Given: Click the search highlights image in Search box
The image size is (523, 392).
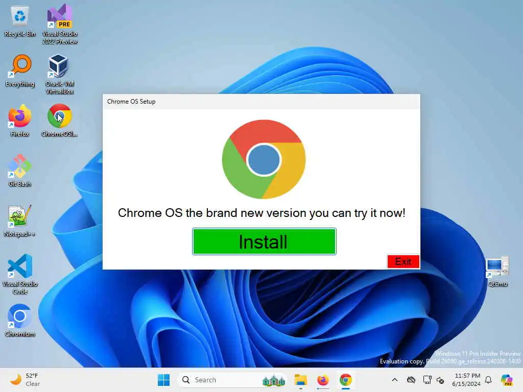Looking at the screenshot, I should click(x=274, y=380).
